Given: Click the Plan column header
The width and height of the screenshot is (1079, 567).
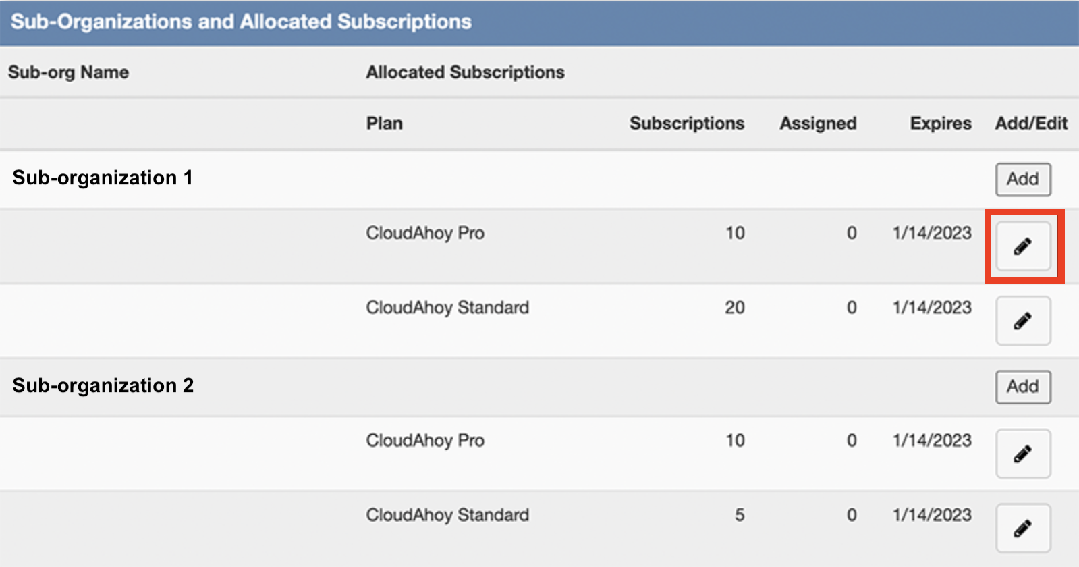Looking at the screenshot, I should coord(384,124).
